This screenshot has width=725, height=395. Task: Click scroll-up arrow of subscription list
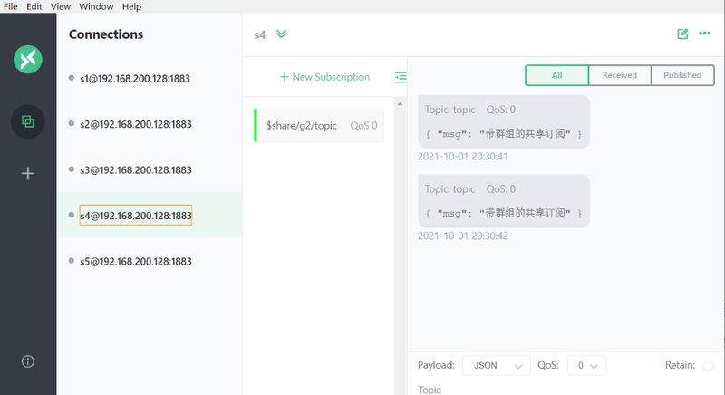click(x=400, y=104)
